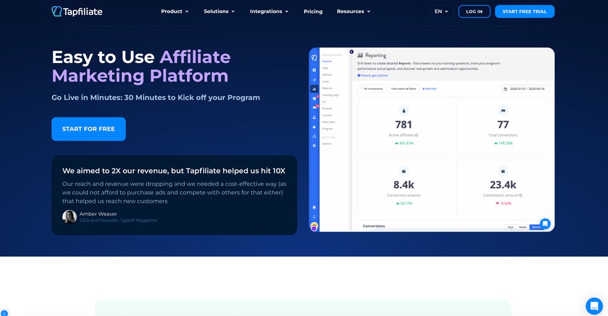Click info icon next to Commission amount
The image size is (608, 316).
520,195
